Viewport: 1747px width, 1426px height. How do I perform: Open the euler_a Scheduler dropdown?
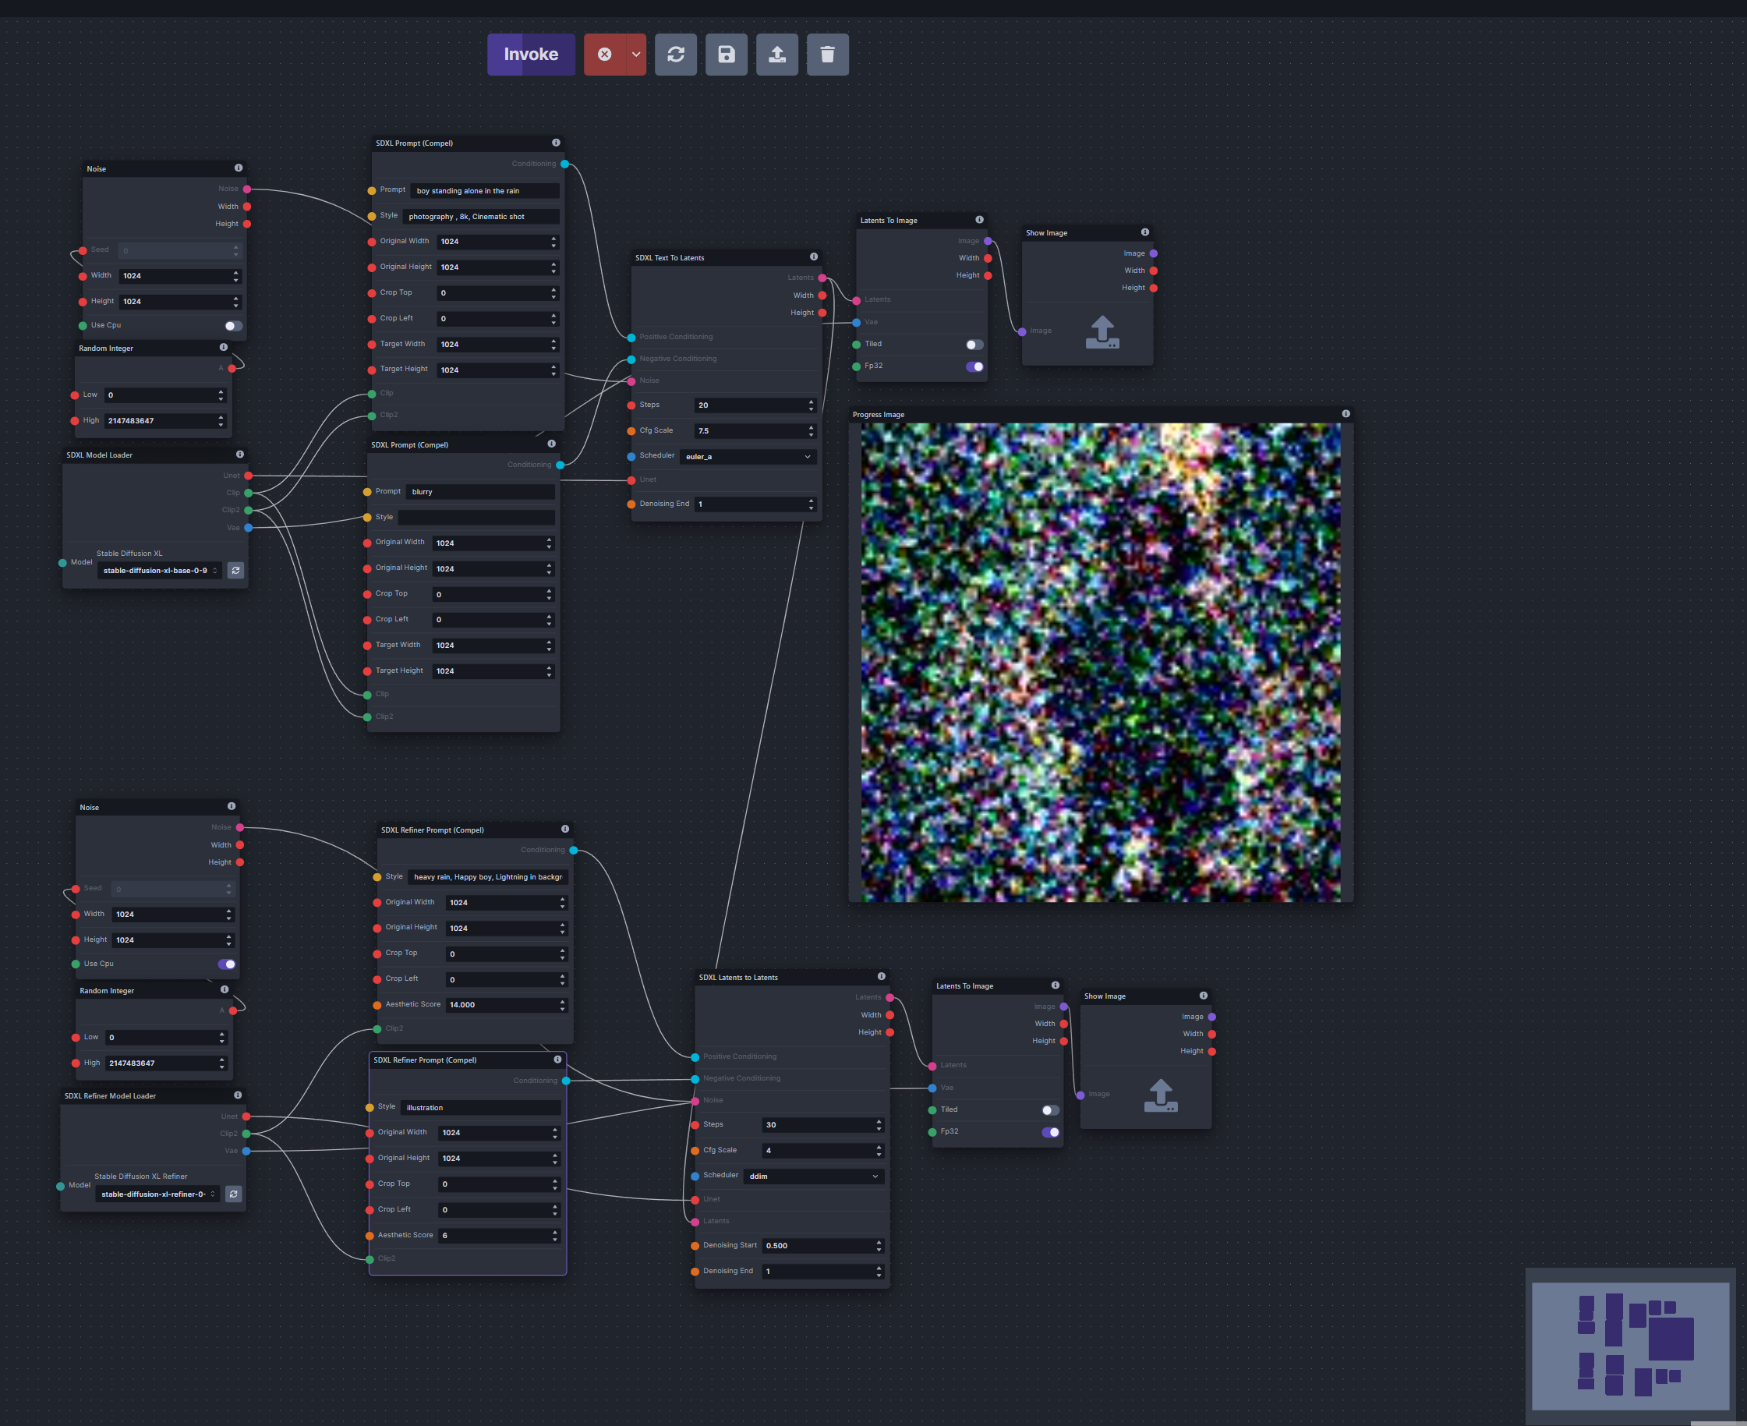tap(748, 457)
